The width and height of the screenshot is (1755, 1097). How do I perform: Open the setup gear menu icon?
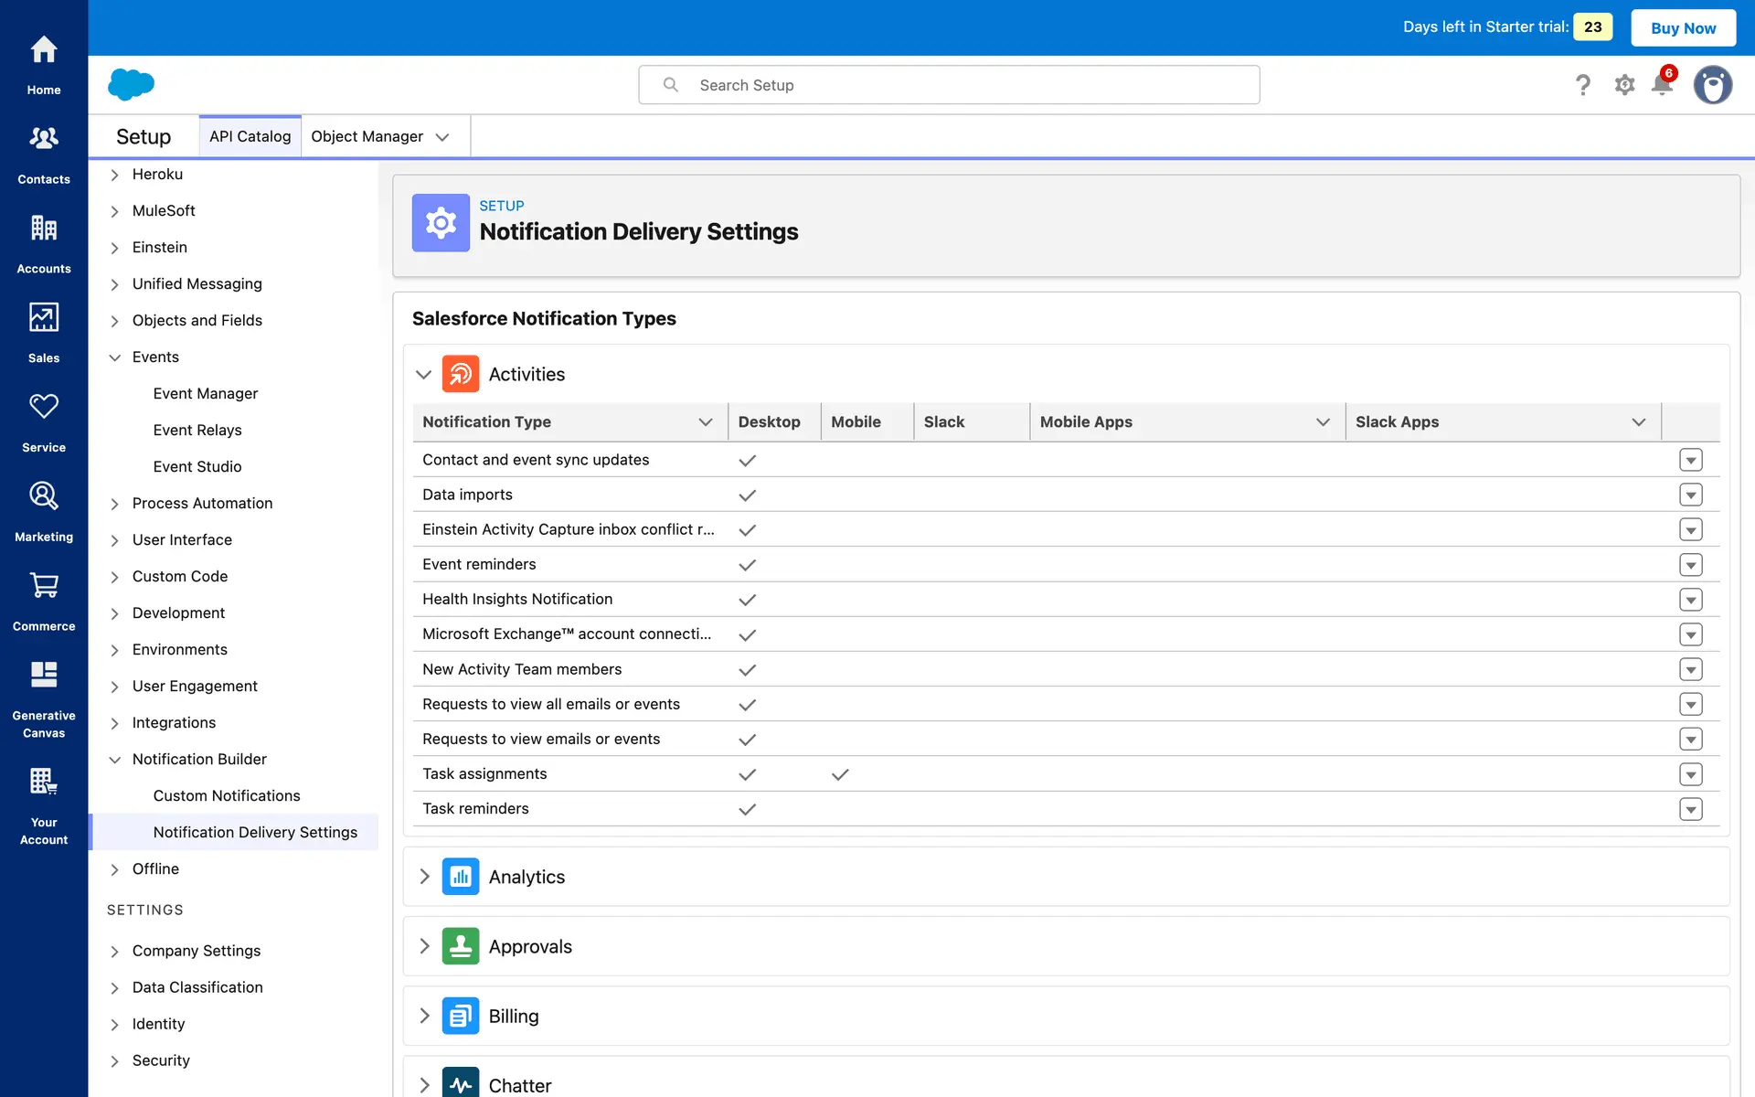click(1624, 85)
